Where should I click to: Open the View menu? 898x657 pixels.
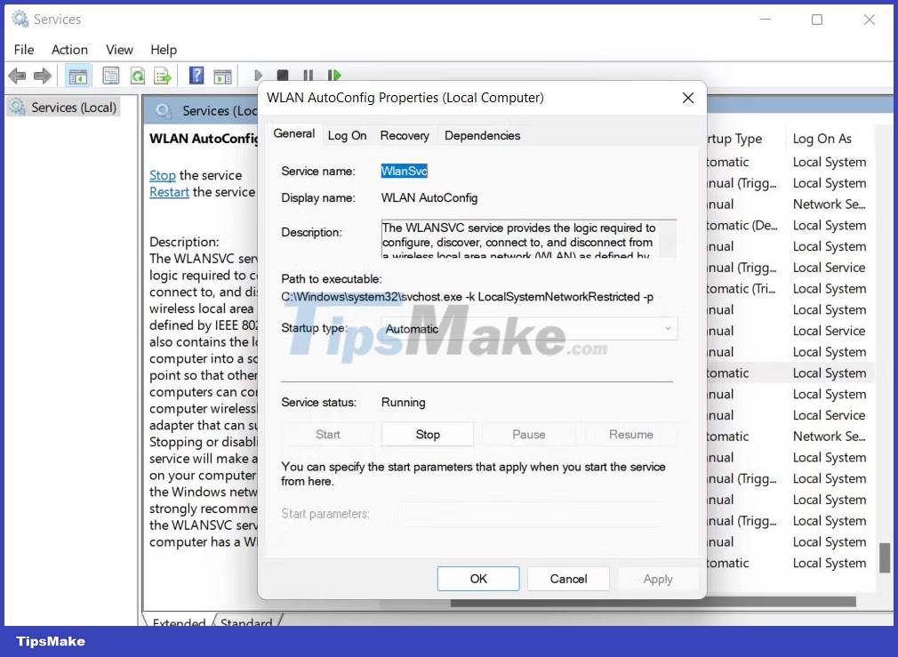click(x=119, y=50)
